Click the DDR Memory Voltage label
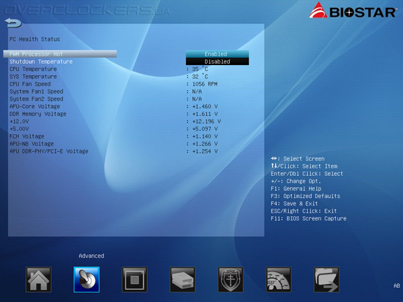Screen dimensions: 403x302 tap(38, 114)
